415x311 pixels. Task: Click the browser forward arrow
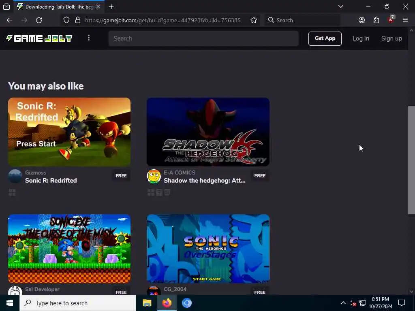[x=24, y=20]
